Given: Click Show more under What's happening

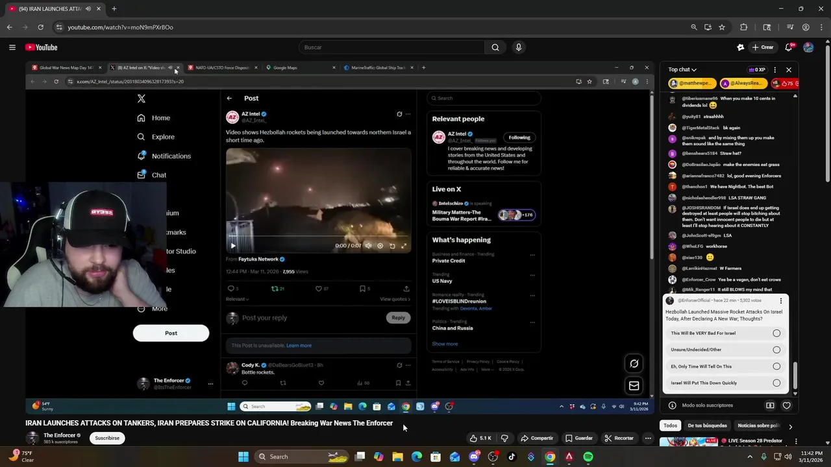Looking at the screenshot, I should pos(445,344).
